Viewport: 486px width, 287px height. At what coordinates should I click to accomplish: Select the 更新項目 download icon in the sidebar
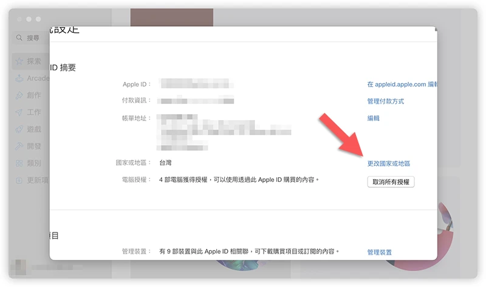[19, 180]
